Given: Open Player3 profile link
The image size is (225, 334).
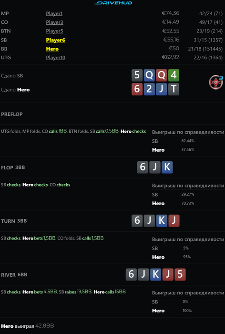Looking at the screenshot, I should pos(54,22).
